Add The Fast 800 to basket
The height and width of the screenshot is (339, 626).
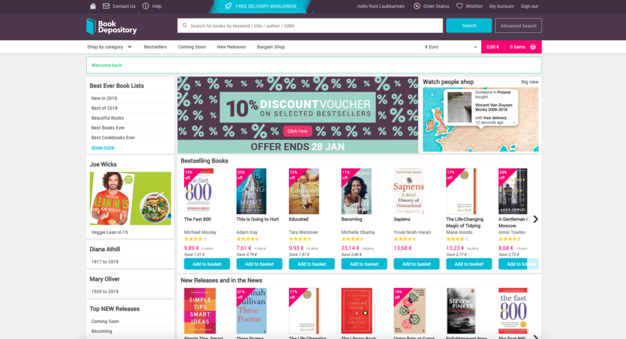(x=207, y=264)
